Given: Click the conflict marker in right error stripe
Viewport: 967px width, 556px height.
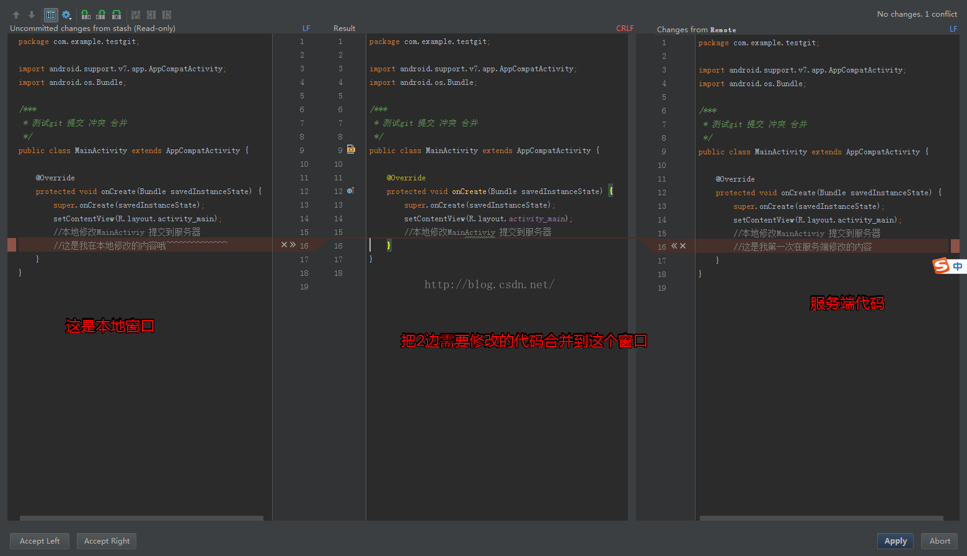Looking at the screenshot, I should click(x=955, y=246).
